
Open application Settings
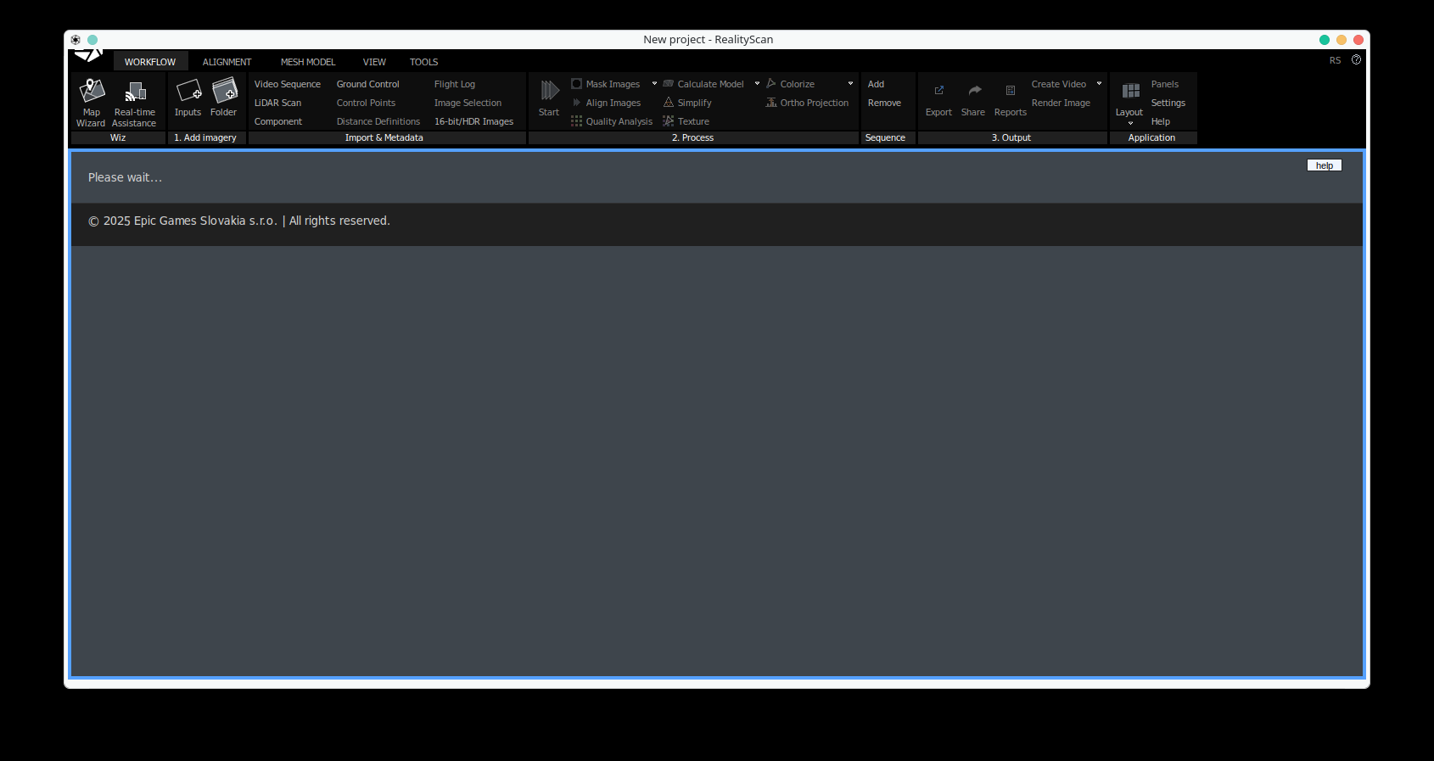[1168, 103]
